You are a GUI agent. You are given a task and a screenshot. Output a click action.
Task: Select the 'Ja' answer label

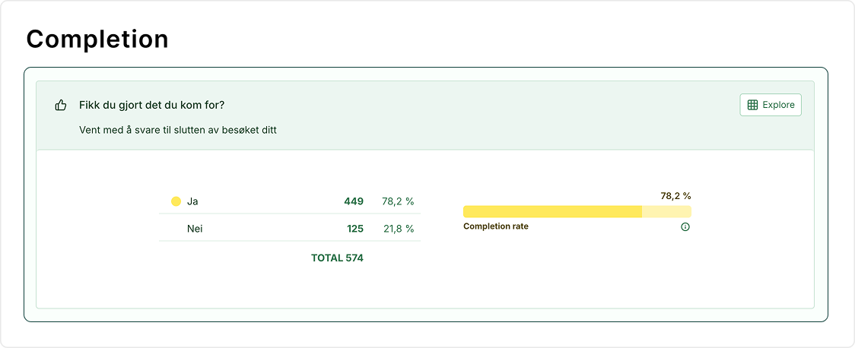coord(192,201)
